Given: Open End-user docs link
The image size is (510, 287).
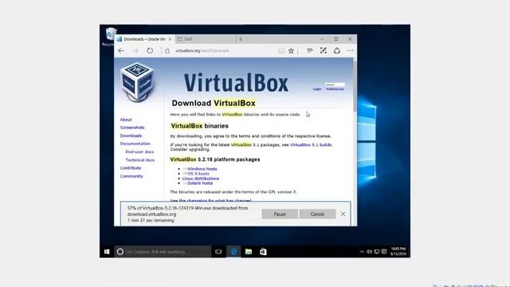Looking at the screenshot, I should (x=139, y=151).
